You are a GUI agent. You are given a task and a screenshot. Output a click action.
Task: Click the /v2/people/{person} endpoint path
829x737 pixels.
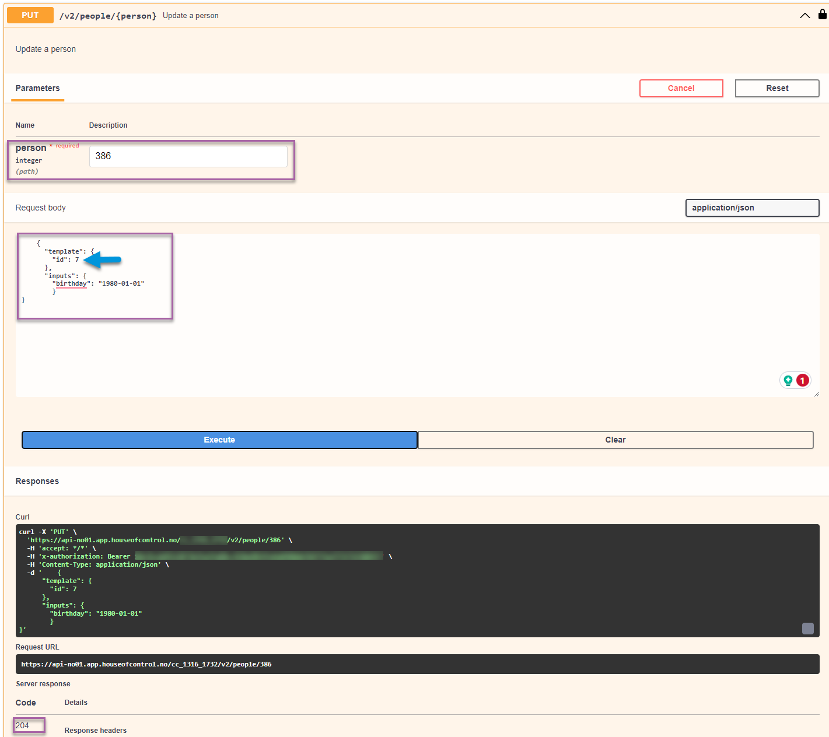point(108,16)
